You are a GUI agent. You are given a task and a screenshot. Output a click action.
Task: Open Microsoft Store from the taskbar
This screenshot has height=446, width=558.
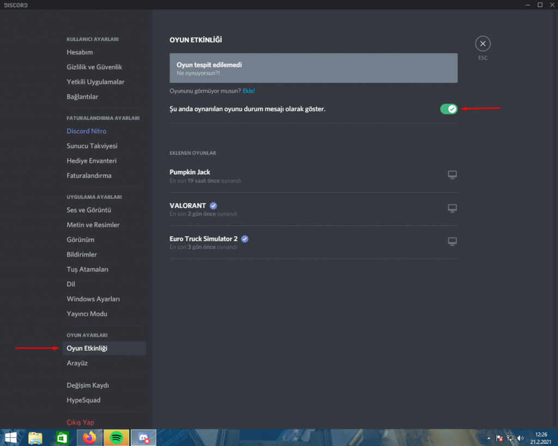tap(62, 437)
